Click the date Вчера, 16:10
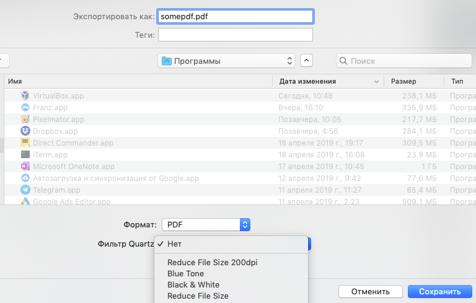This screenshot has height=303, width=476. [x=301, y=107]
